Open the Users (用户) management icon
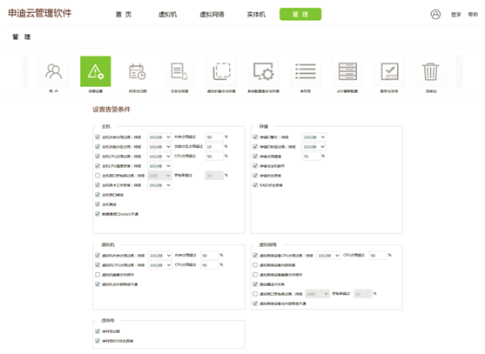 (53, 71)
